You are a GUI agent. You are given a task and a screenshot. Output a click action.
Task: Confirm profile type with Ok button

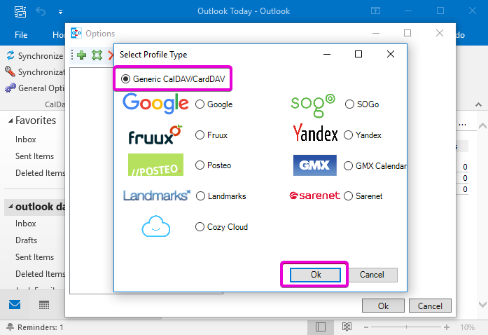[x=315, y=275]
